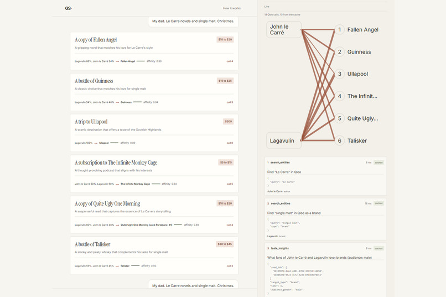Screen dimensions: 446x297
Task: Click the call 5 link on Monkey Cage card
Action: (230, 184)
